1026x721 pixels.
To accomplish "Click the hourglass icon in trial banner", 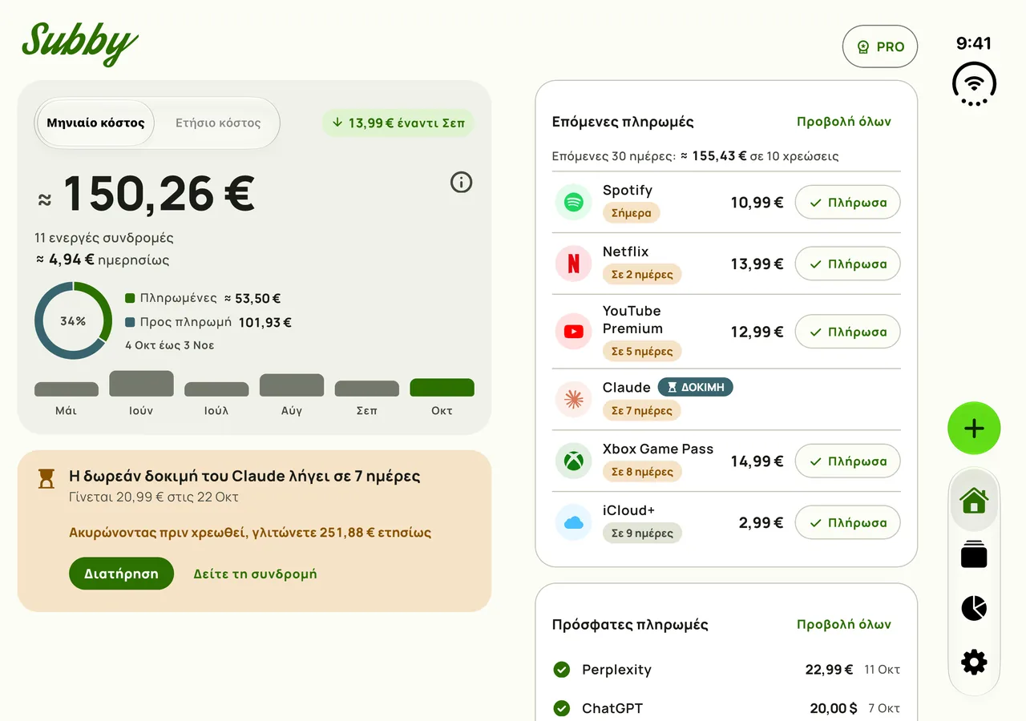I will [x=47, y=478].
